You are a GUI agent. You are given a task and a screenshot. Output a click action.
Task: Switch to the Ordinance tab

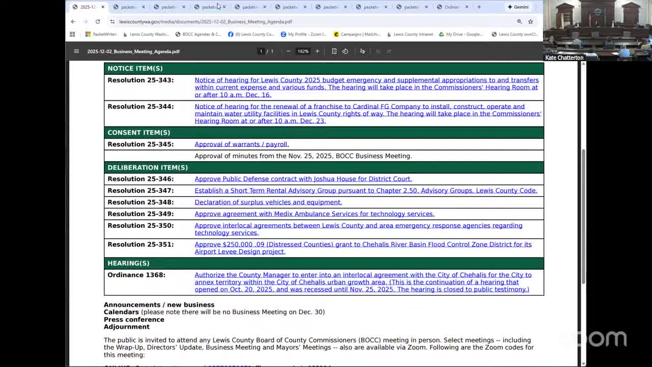[451, 7]
